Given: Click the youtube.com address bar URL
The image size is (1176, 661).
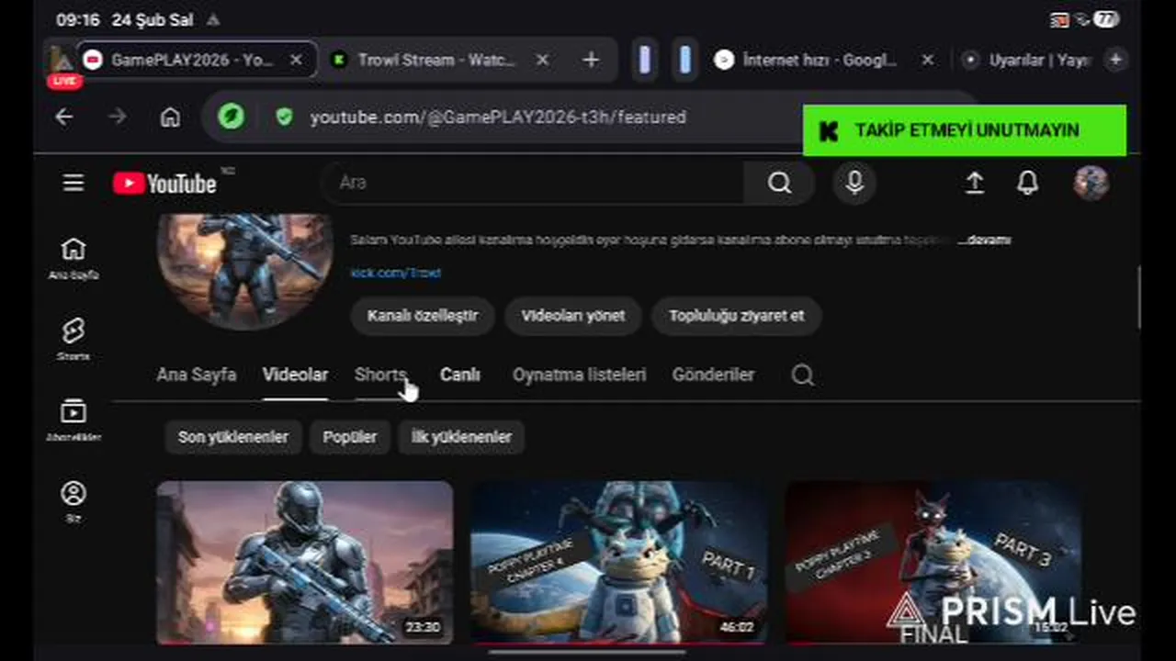Looking at the screenshot, I should pos(498,117).
